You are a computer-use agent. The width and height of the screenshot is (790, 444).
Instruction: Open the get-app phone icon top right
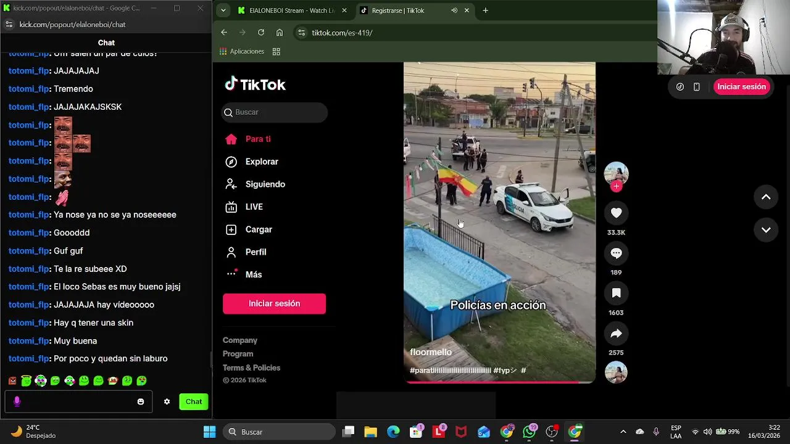[x=696, y=87]
